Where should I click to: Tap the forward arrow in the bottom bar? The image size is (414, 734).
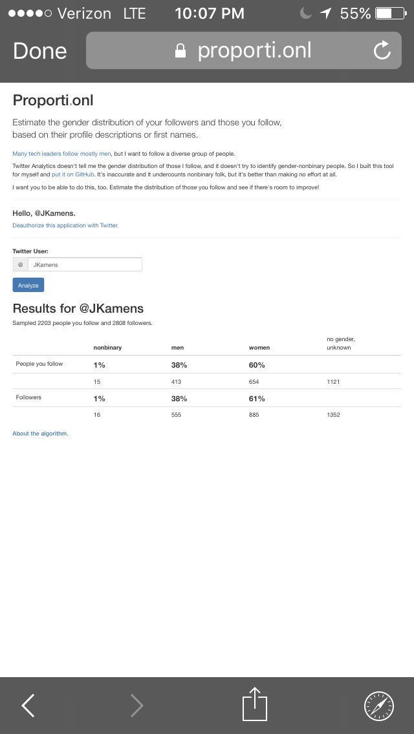point(136,706)
